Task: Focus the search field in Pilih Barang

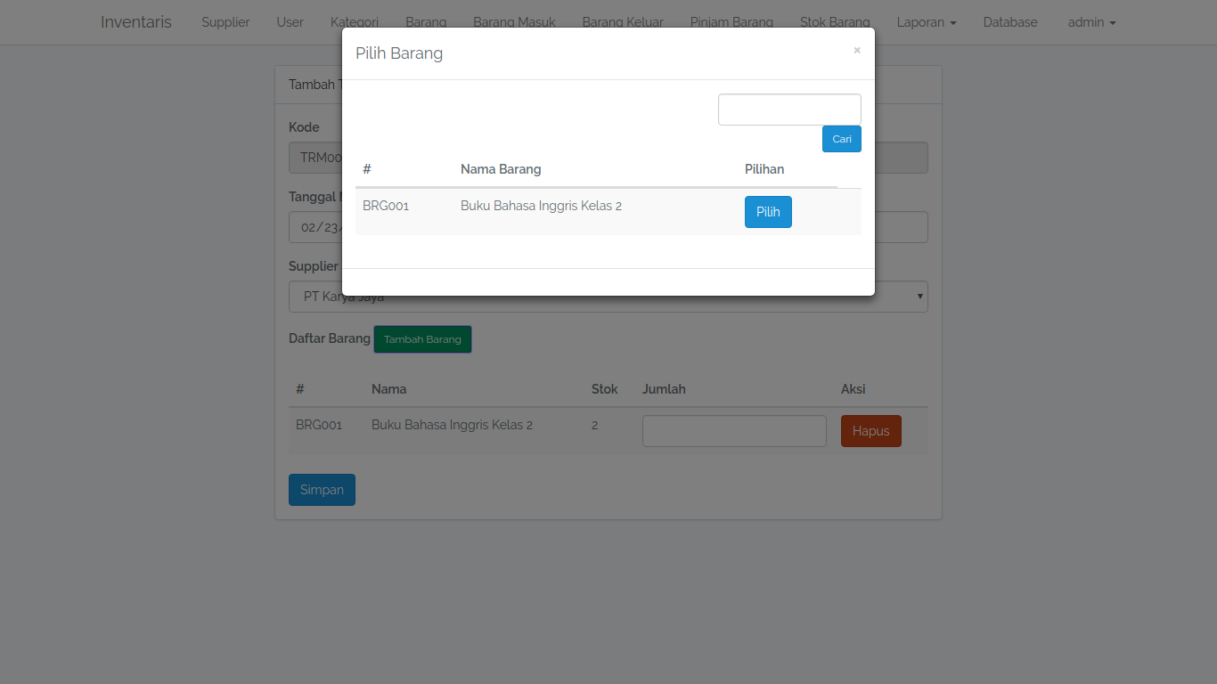Action: (789, 110)
